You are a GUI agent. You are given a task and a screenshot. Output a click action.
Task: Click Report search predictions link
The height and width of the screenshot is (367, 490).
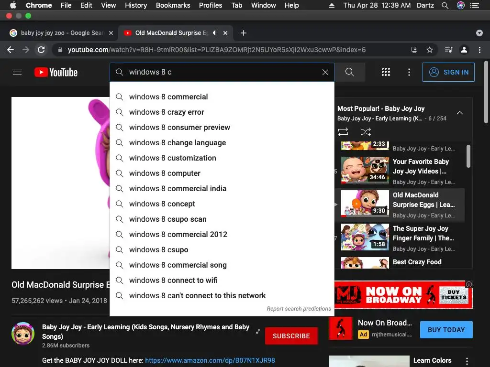[x=299, y=309]
